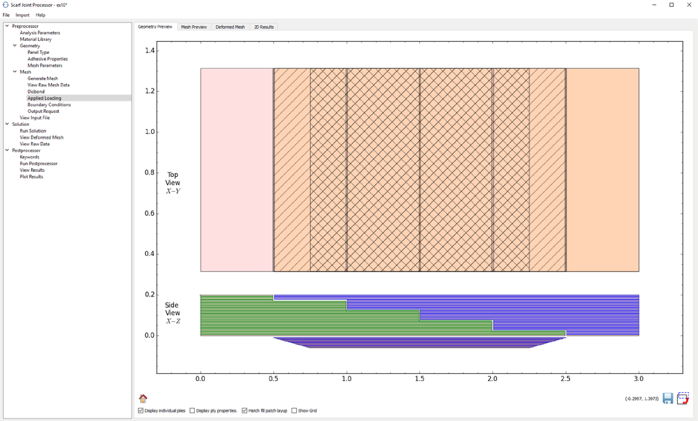The width and height of the screenshot is (698, 421).
Task: Click the cursor coordinates readout (-0.2997, 1.3973)
Action: [x=641, y=399]
